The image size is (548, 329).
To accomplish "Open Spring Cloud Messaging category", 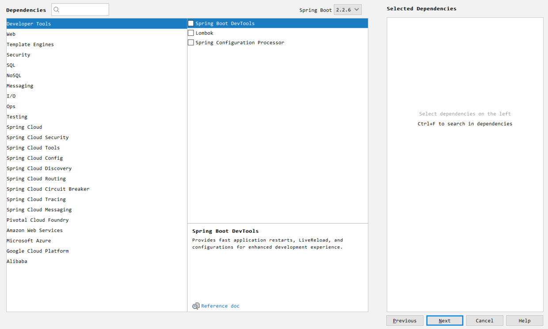I will (x=97, y=209).
